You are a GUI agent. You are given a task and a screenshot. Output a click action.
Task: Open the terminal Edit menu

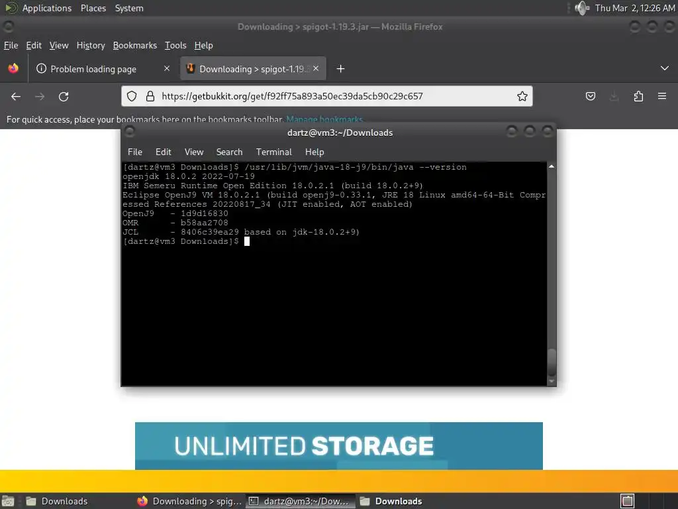click(x=164, y=152)
